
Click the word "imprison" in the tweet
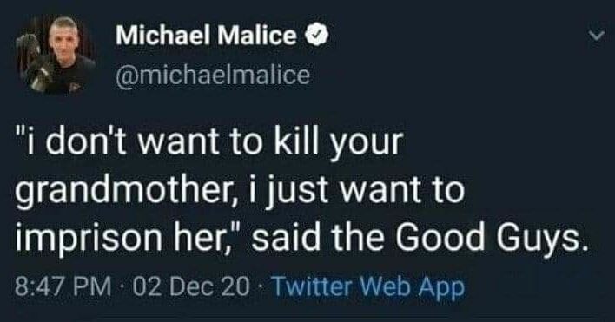[x=89, y=239]
